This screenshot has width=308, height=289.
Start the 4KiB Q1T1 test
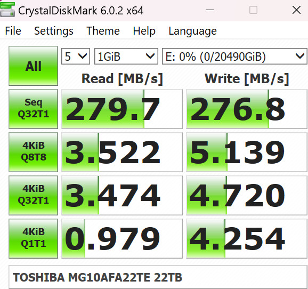[33, 238]
